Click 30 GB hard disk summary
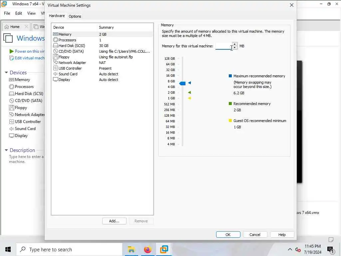The image size is (341, 256). [104, 46]
